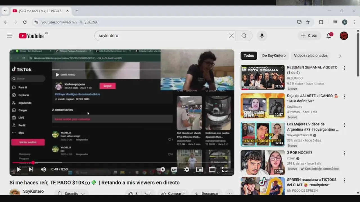This screenshot has height=202, width=360.
Task: Clear the search box text
Action: (231, 36)
